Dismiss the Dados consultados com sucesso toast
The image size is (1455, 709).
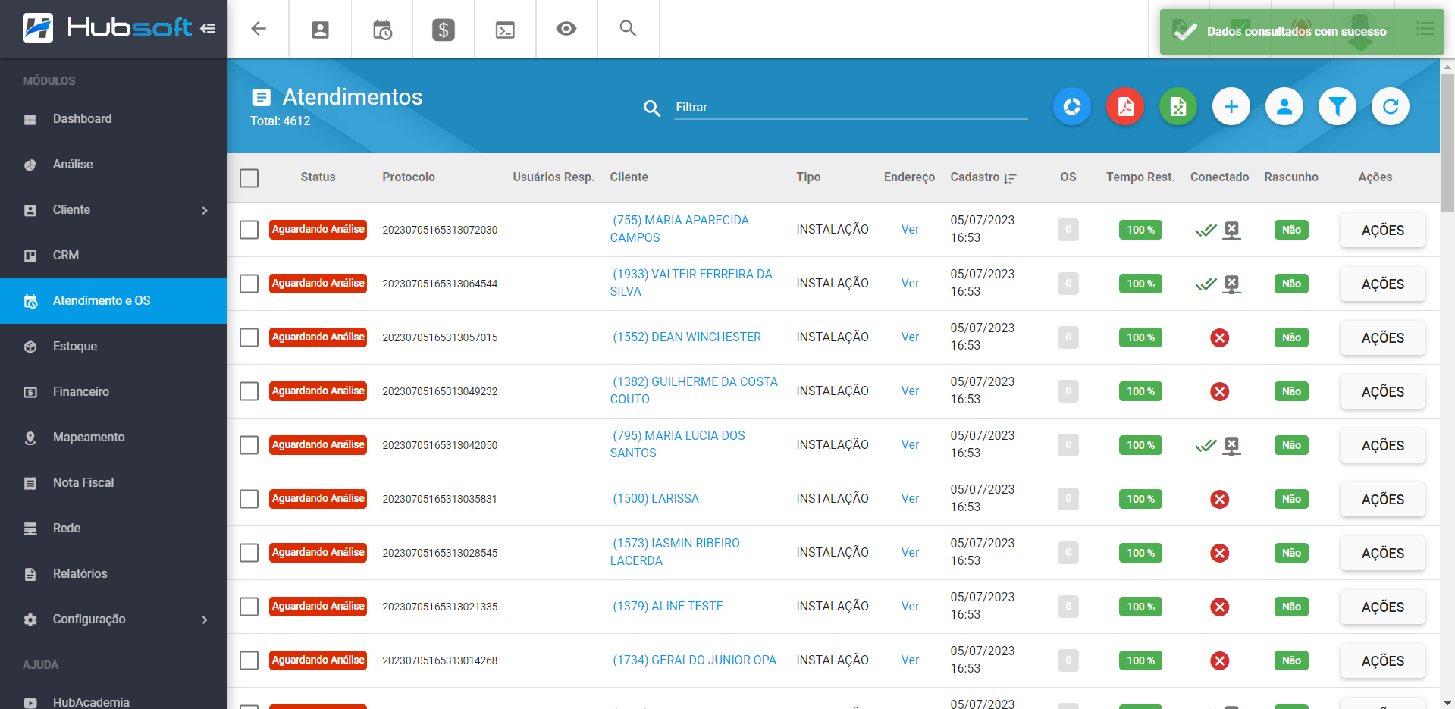[1302, 32]
